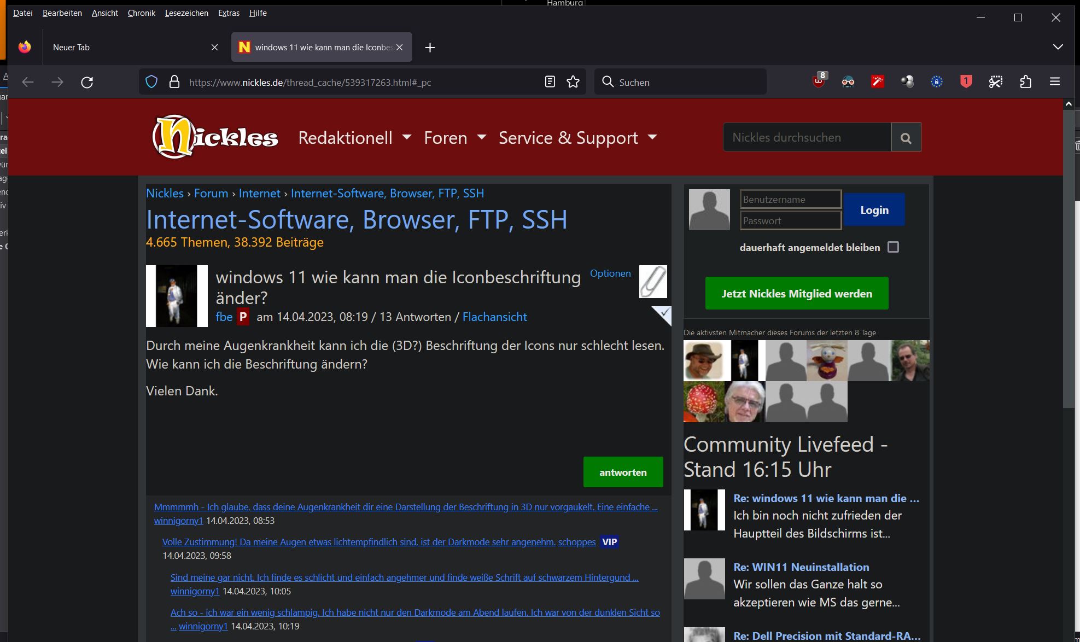1080x642 pixels.
Task: Open the Extras menu
Action: coord(229,13)
